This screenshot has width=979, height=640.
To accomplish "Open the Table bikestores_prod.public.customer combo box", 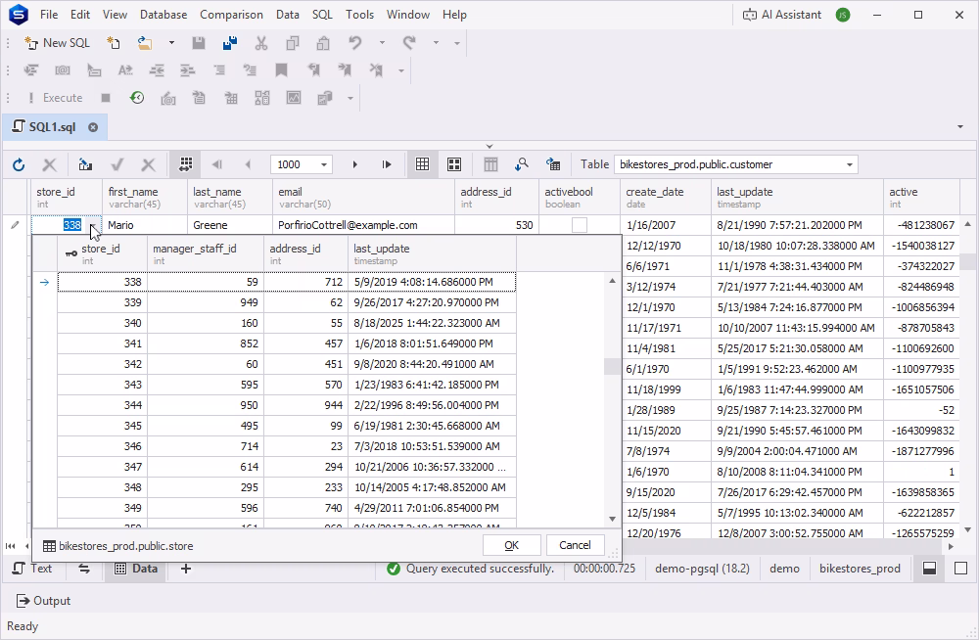I will click(736, 164).
